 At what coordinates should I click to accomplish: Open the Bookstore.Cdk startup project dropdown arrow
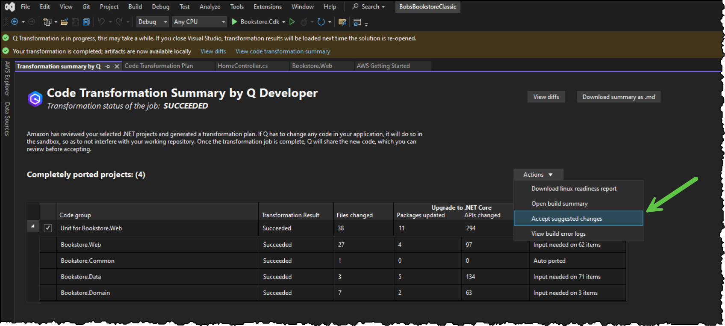(x=283, y=22)
